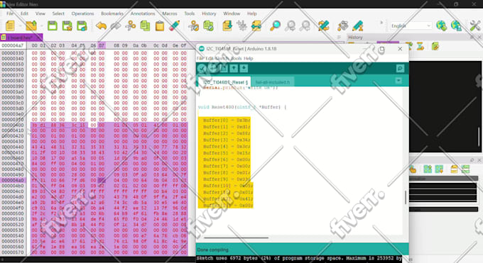The height and width of the screenshot is (263, 483).
Task: Click the grey Redo arrow icon
Action: 116,26
